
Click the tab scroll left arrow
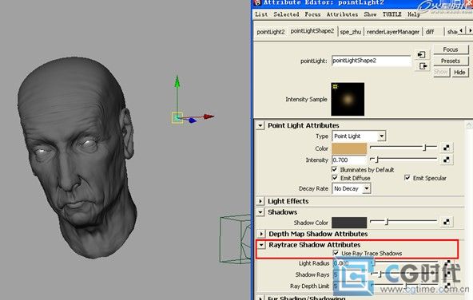pos(461,31)
